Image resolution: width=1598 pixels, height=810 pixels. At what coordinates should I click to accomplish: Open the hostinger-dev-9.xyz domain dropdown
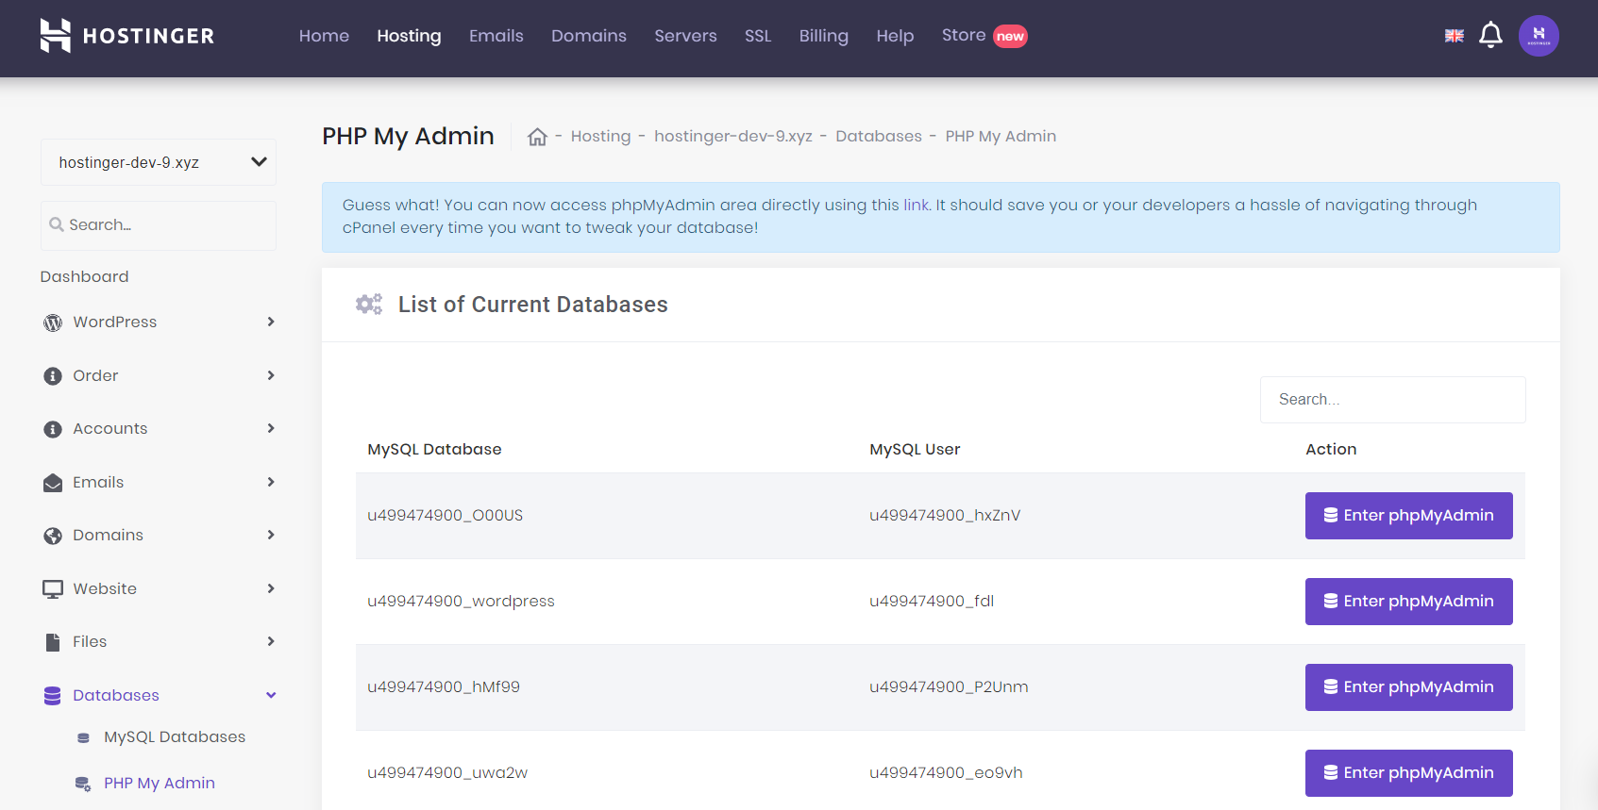(159, 162)
